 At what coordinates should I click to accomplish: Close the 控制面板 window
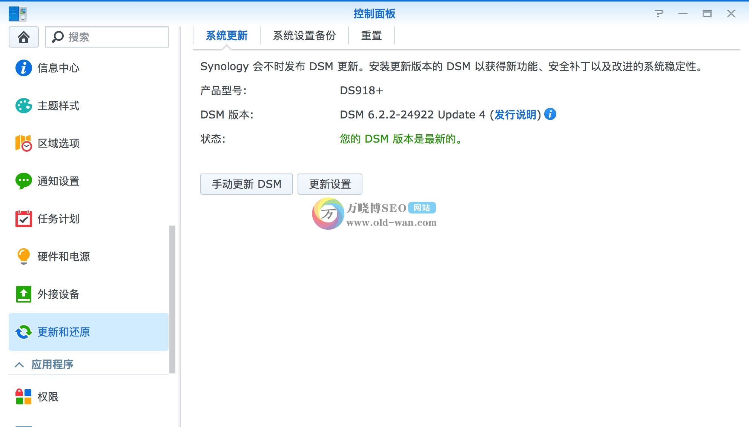(731, 14)
